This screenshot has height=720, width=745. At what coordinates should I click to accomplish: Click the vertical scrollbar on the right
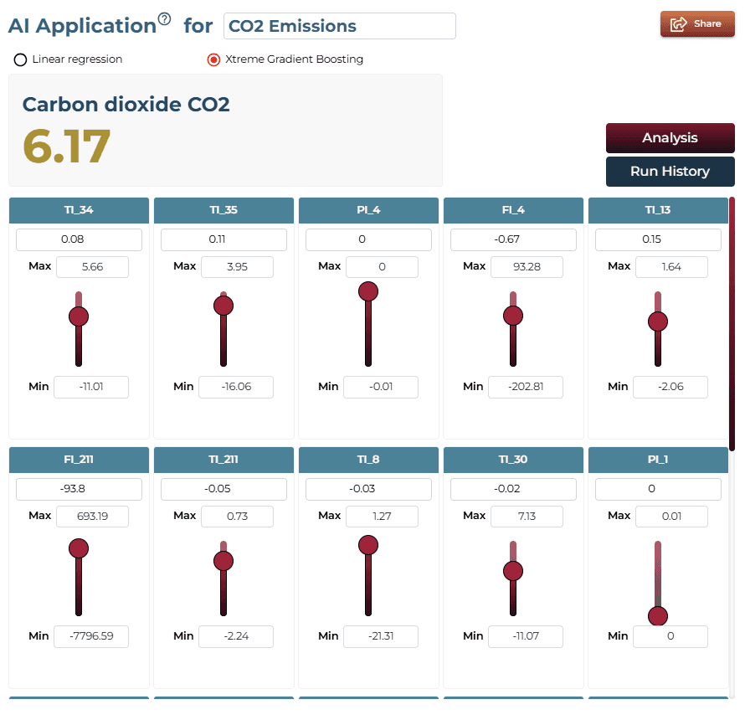[732, 324]
